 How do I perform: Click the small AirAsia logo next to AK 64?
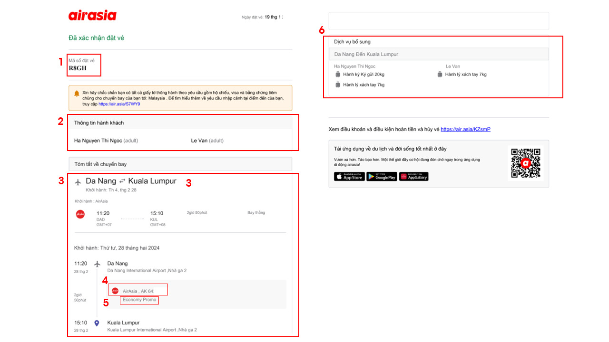pos(115,291)
